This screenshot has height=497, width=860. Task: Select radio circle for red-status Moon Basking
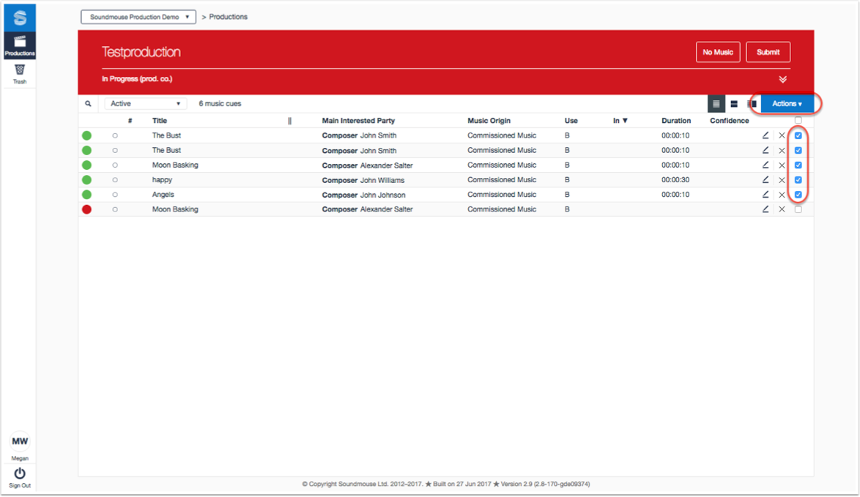pos(114,209)
